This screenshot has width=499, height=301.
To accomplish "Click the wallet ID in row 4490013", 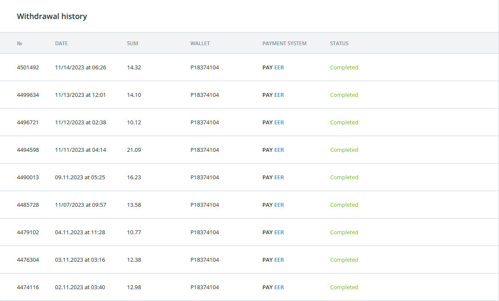I will 205,178.
